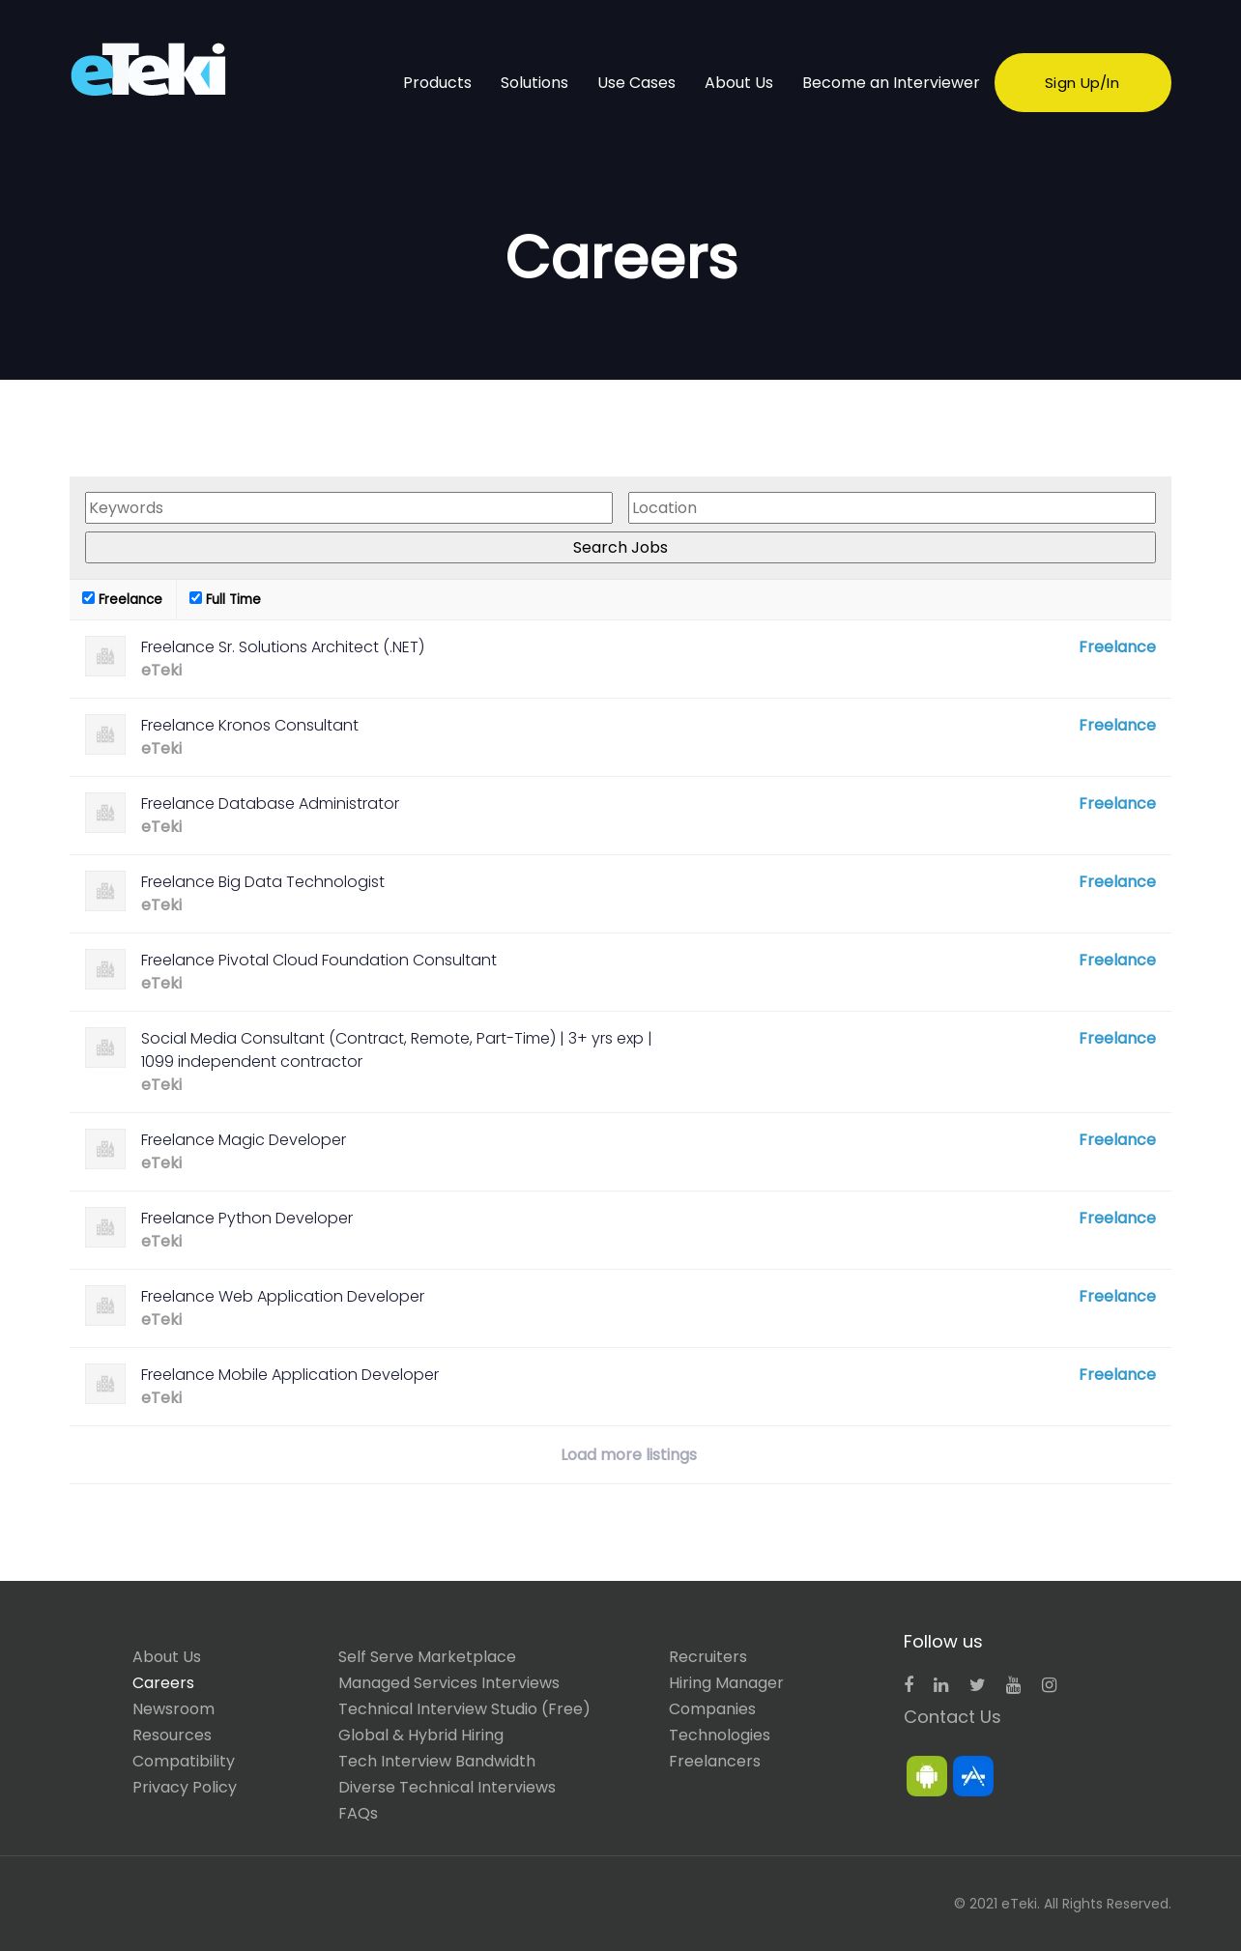Open footer Resources link
1241x1951 pixels.
172,1735
